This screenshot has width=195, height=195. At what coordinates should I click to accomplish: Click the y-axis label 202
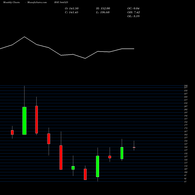(186, 110)
